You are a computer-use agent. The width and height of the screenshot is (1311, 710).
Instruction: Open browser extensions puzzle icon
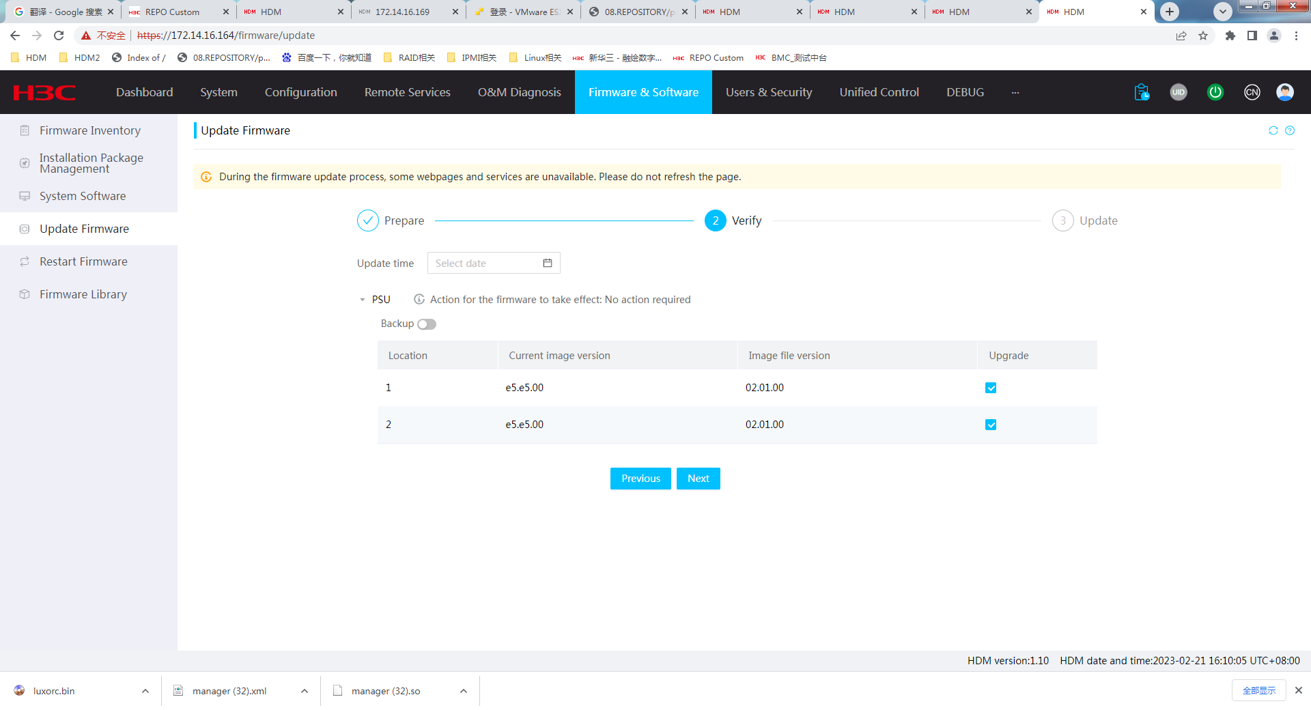coord(1230,35)
